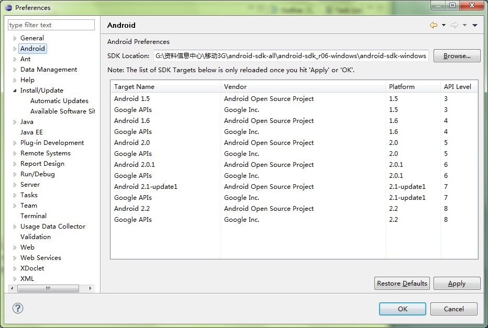Expand the Java tree node
This screenshot has width=488, height=328.
[x=15, y=122]
